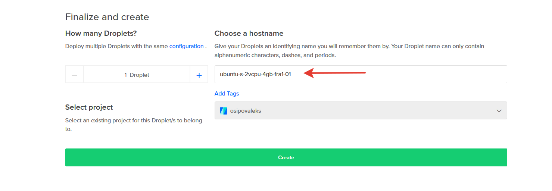552x191 pixels.
Task: Click the "Deploy multiple Droplets" text
Action: click(x=116, y=46)
